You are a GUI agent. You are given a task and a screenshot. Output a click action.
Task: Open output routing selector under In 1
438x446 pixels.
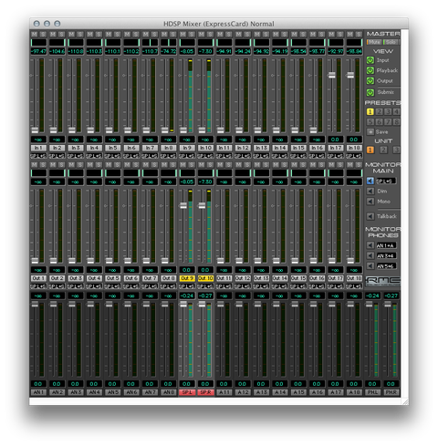(x=38, y=156)
